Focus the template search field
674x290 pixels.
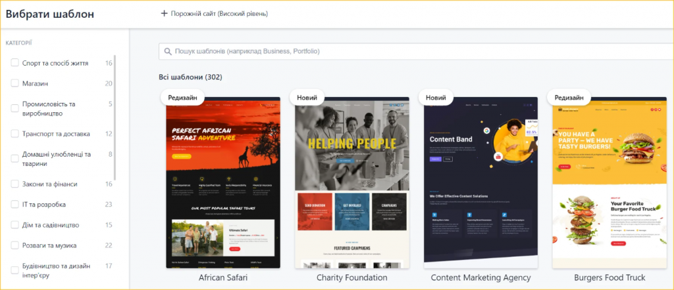coord(416,51)
